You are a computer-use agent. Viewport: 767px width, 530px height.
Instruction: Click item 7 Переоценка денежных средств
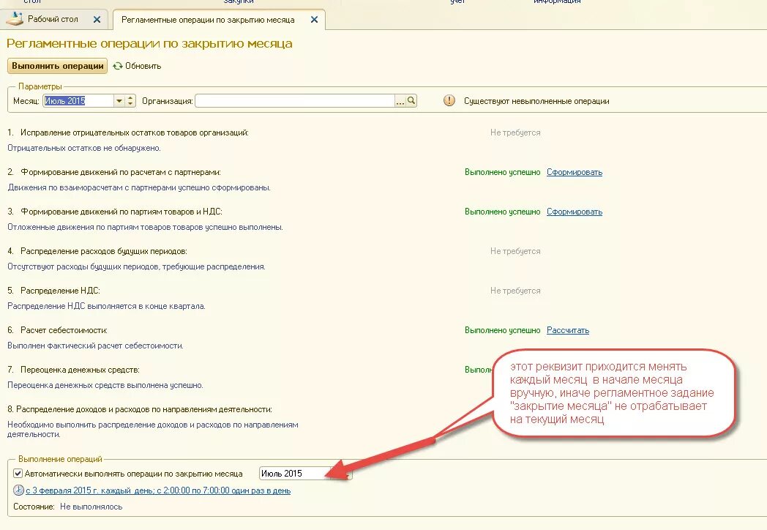[73, 370]
